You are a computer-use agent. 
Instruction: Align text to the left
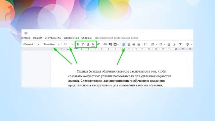tap(124, 44)
